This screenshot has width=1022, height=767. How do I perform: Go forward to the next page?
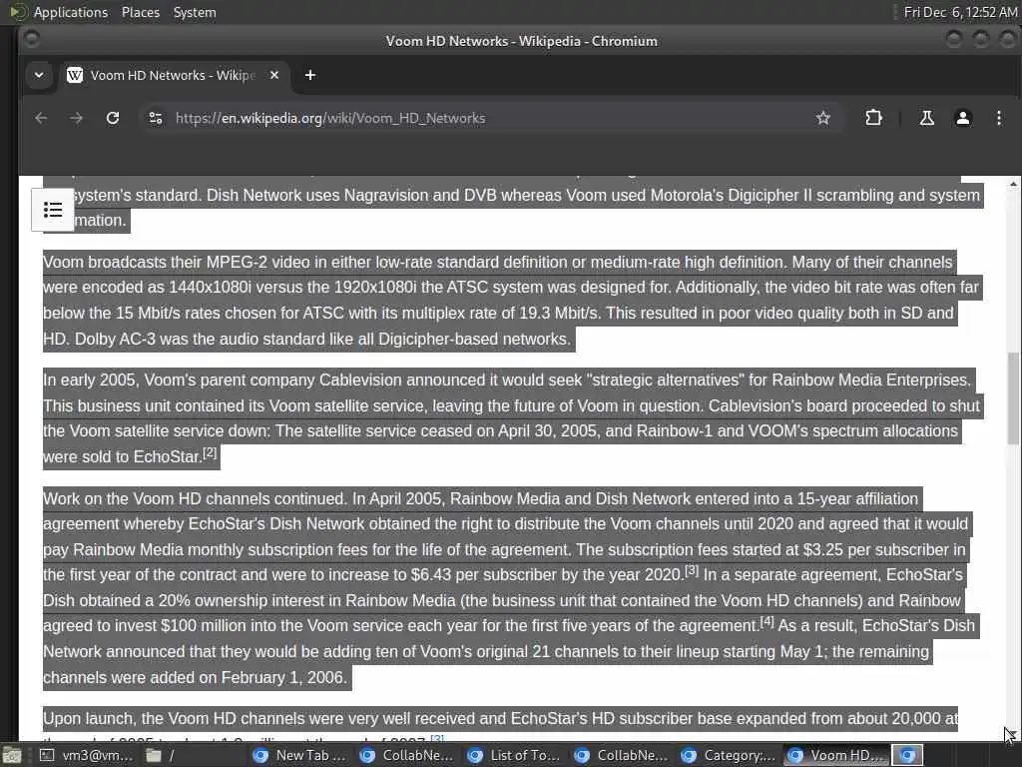click(x=76, y=118)
